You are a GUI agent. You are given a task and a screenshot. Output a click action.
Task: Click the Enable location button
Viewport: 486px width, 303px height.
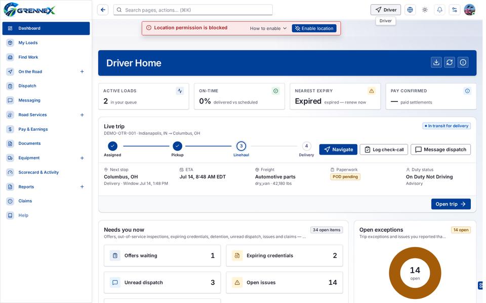[x=314, y=28]
